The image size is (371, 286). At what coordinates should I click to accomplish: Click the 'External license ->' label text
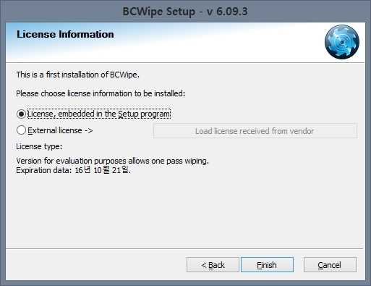click(x=60, y=130)
